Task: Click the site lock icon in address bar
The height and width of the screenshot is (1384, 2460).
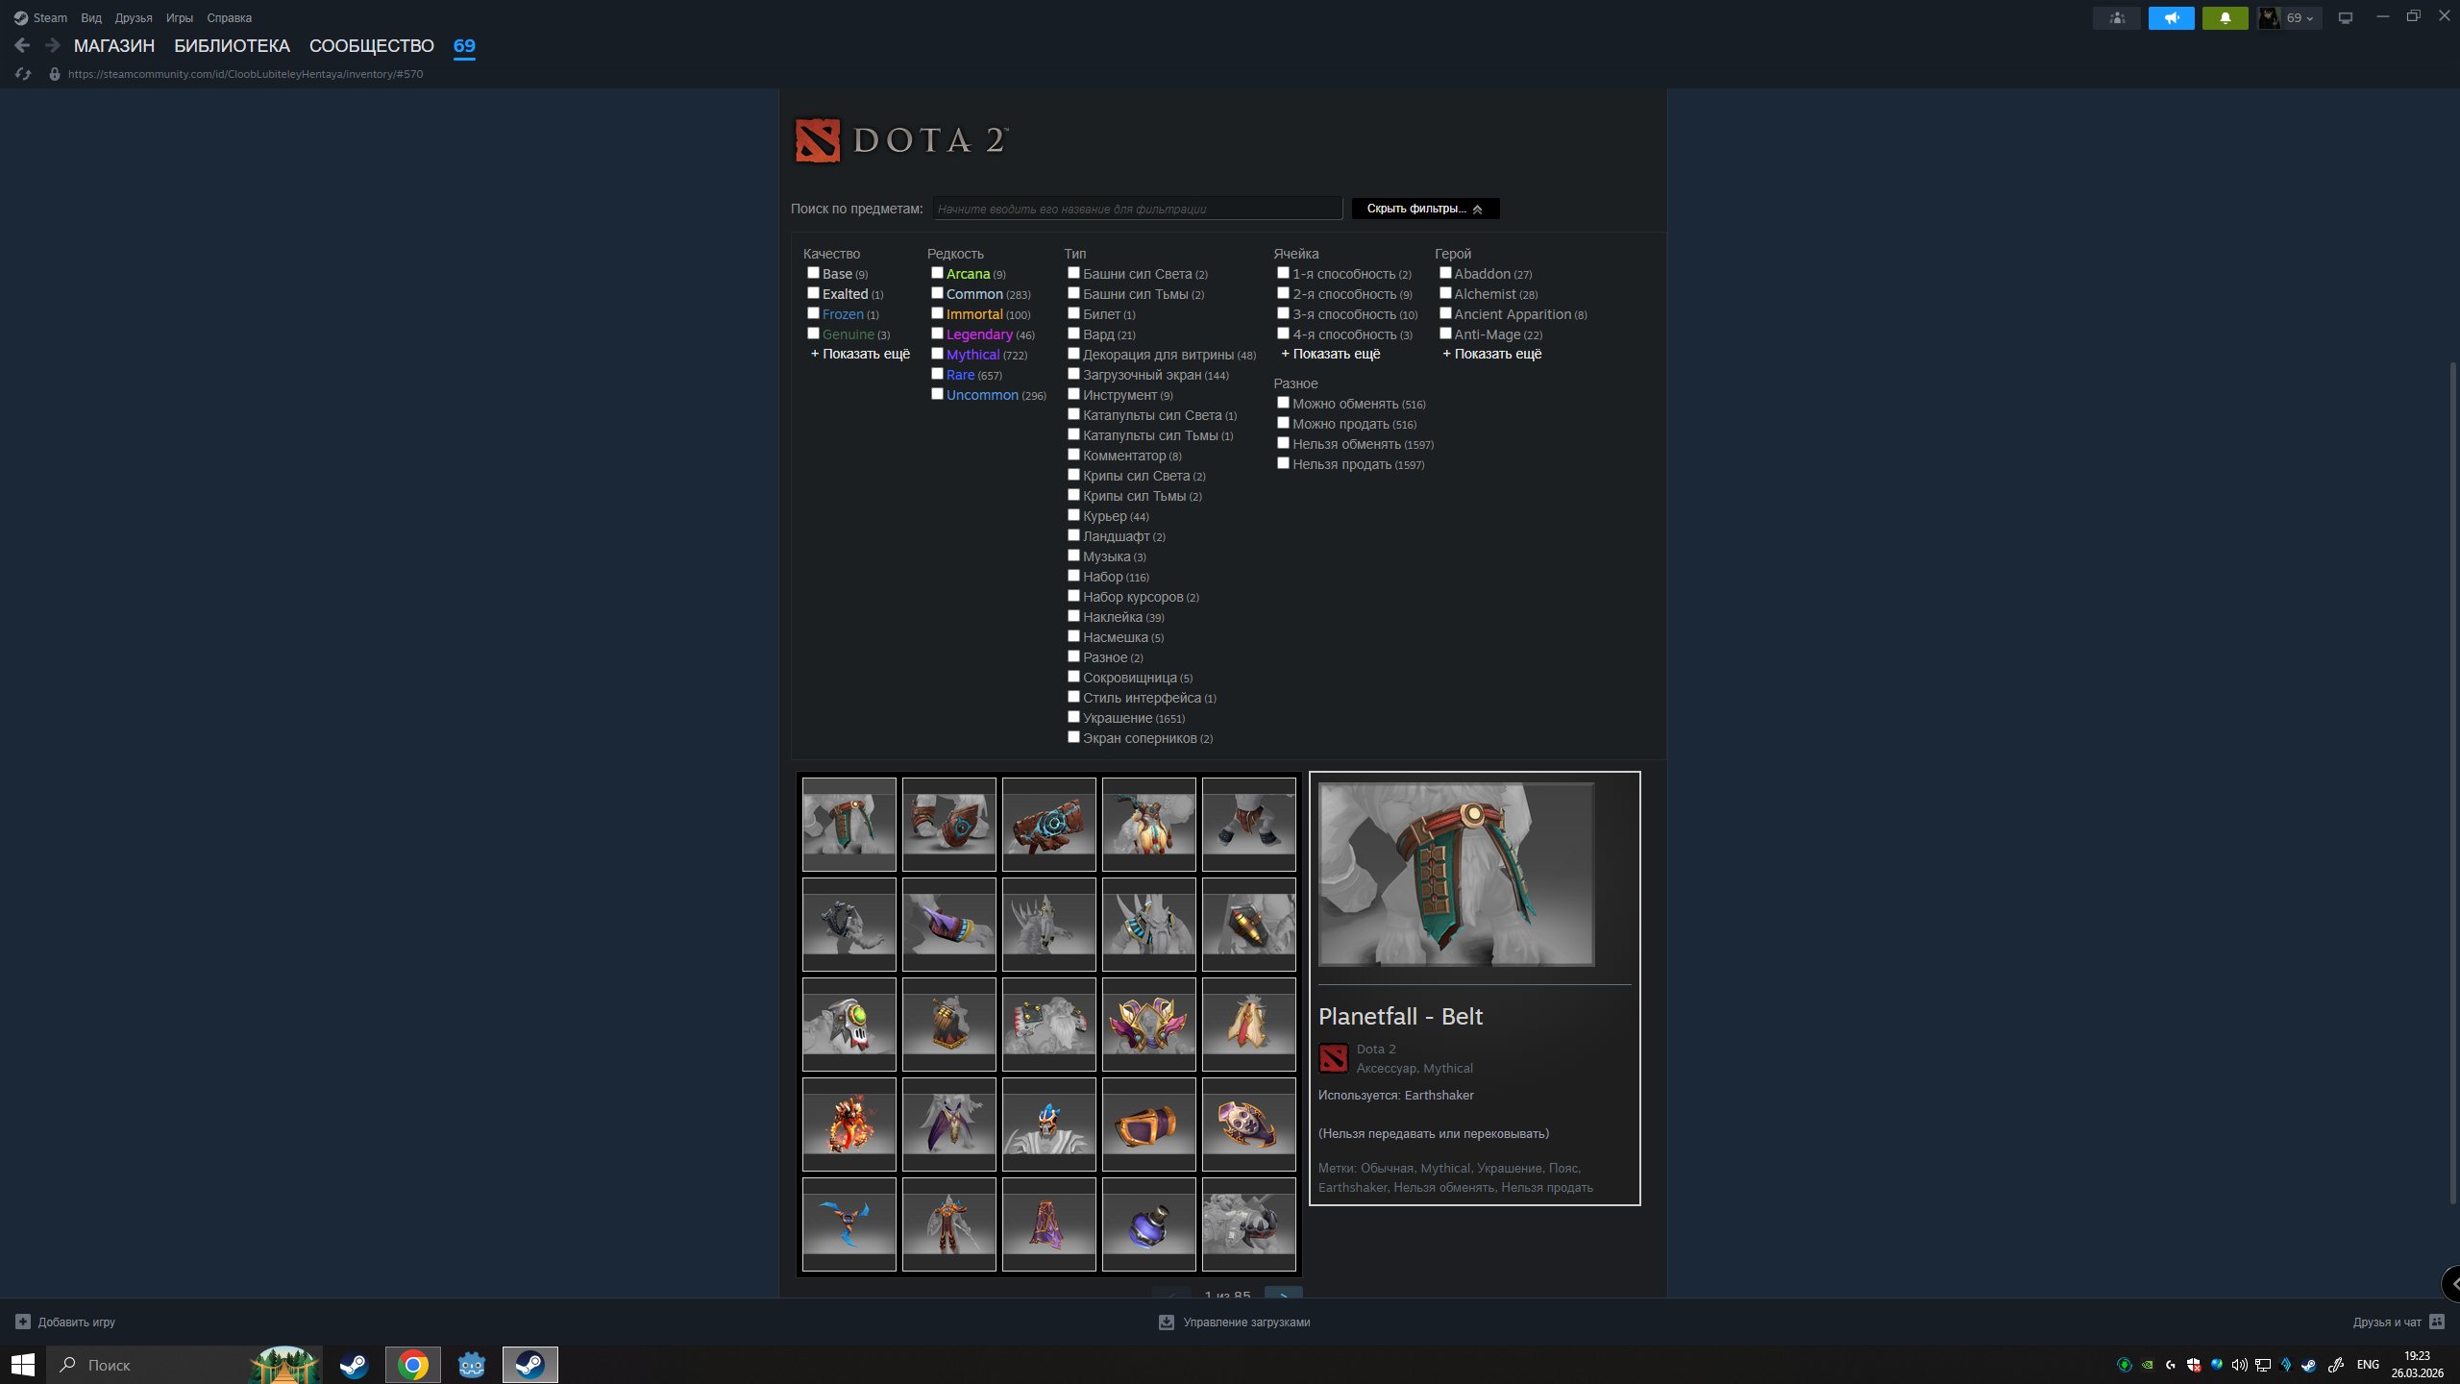Action: click(55, 74)
